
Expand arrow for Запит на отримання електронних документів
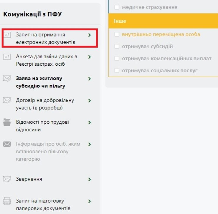pyautogui.click(x=90, y=35)
